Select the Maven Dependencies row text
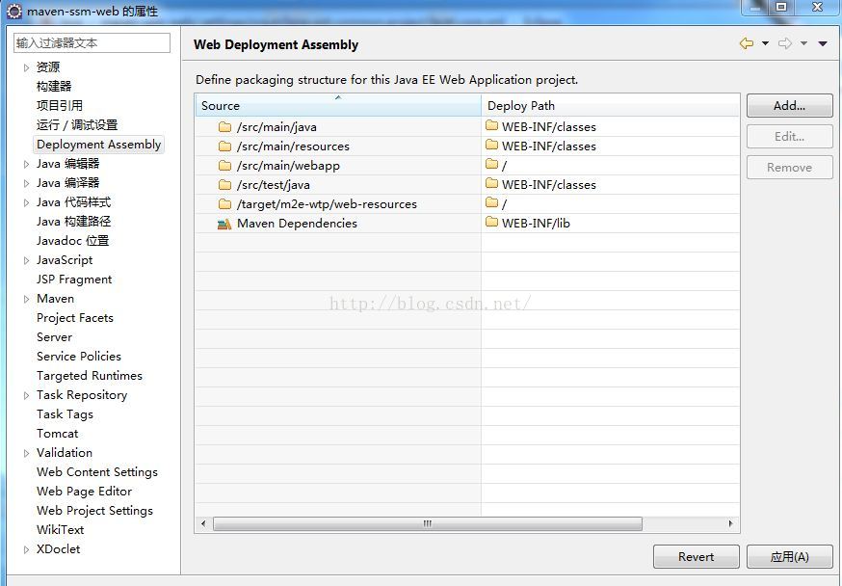 [x=297, y=224]
